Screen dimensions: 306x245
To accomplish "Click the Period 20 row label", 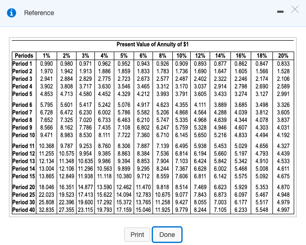I will click(24, 187).
